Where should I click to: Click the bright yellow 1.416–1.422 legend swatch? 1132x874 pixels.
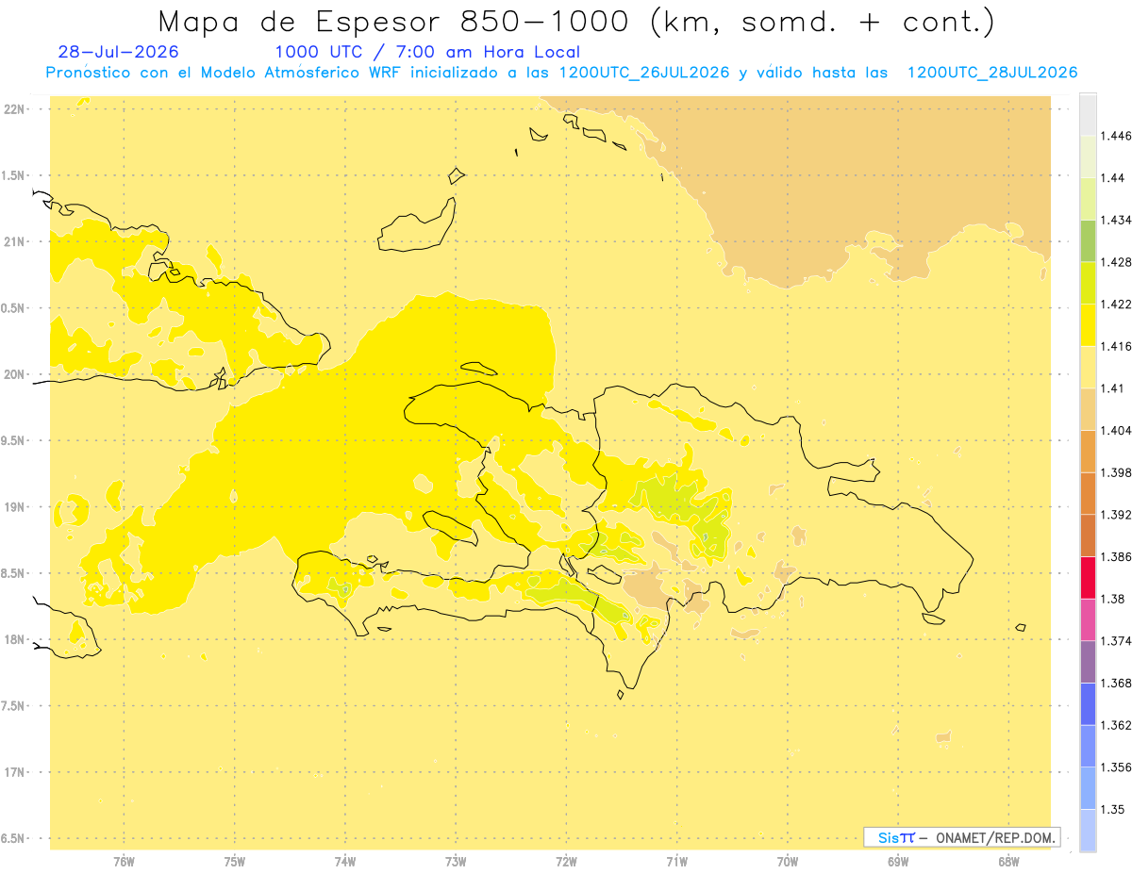1088,325
